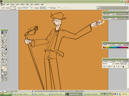Viewport: 129px width, 96px height.
Task: Open the Select menu
Action: [22, 4]
